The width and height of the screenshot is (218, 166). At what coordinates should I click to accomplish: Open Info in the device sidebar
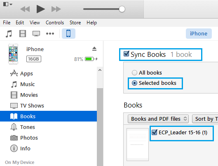(48, 148)
